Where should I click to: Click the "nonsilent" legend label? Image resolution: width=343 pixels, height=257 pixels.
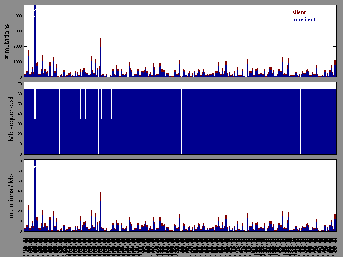click(x=304, y=20)
